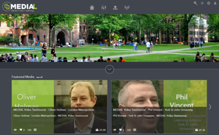The image size is (219, 135).
Task: Click the 01:36 duration on Phil Vincent card
Action: pyautogui.click(x=202, y=130)
